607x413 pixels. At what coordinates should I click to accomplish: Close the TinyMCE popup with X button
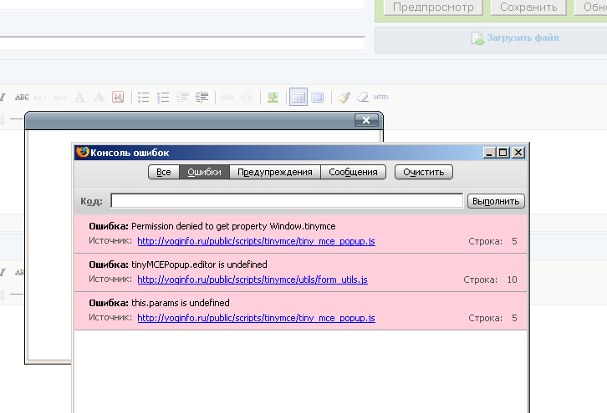coord(366,120)
